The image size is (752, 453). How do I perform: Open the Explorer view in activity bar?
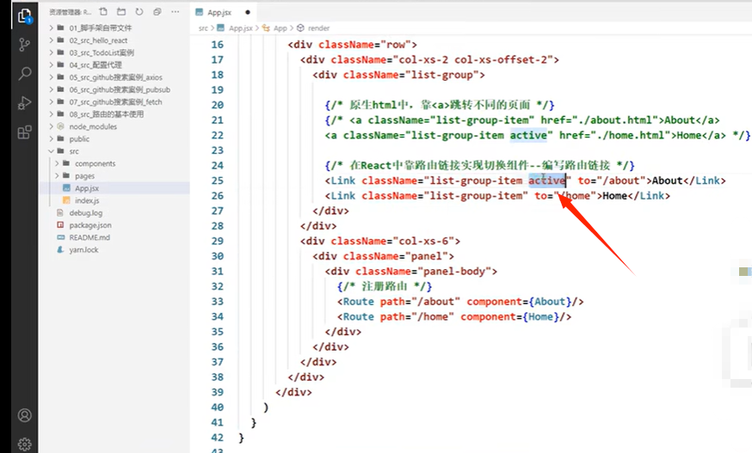(24, 17)
